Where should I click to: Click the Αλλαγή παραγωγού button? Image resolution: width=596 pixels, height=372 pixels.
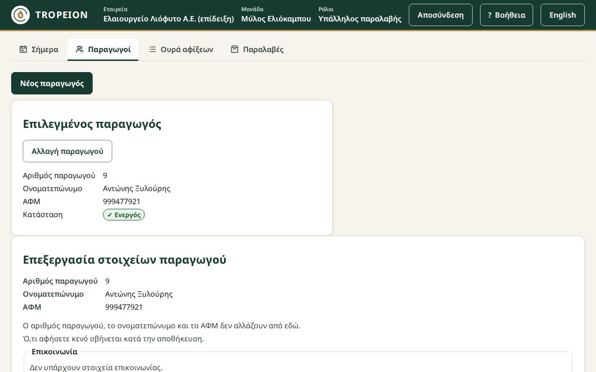[68, 151]
